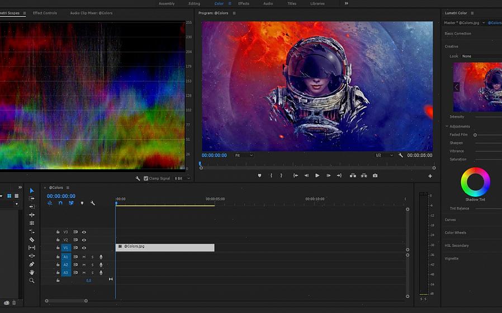Toggle Linked Selection in timeline

[x=71, y=203]
